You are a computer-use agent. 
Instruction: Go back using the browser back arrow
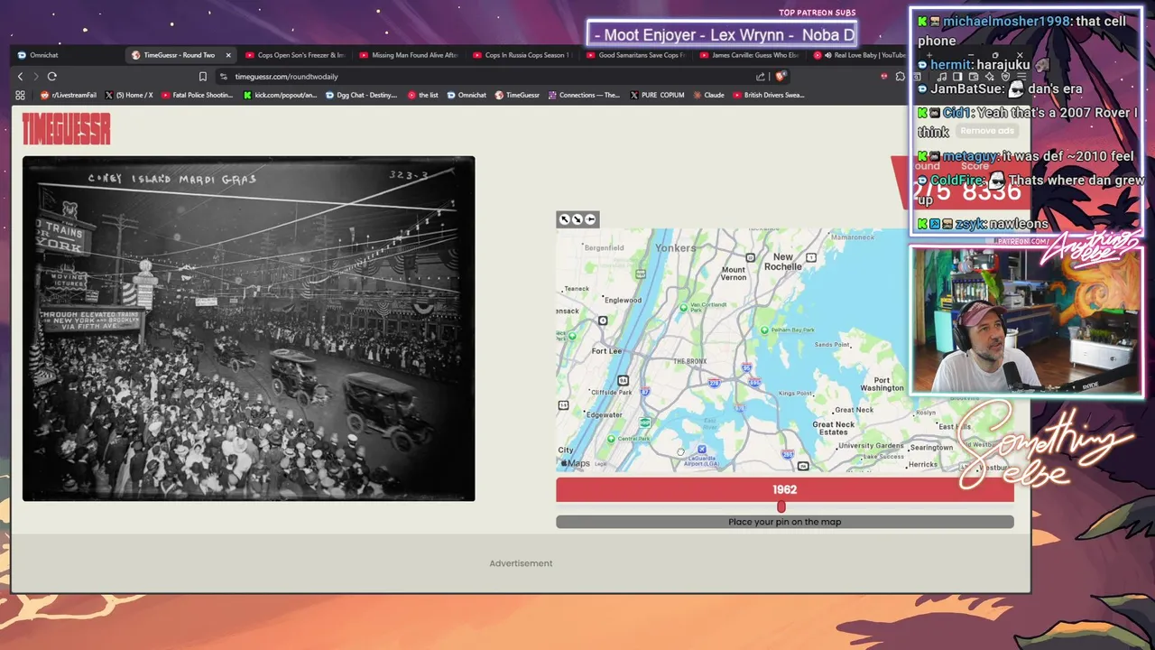(20, 77)
